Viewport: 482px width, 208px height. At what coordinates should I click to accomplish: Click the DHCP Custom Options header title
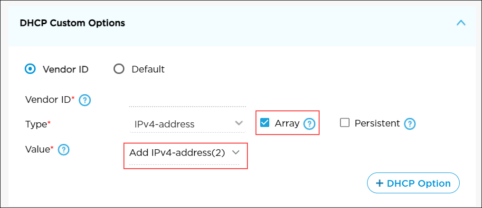click(73, 23)
